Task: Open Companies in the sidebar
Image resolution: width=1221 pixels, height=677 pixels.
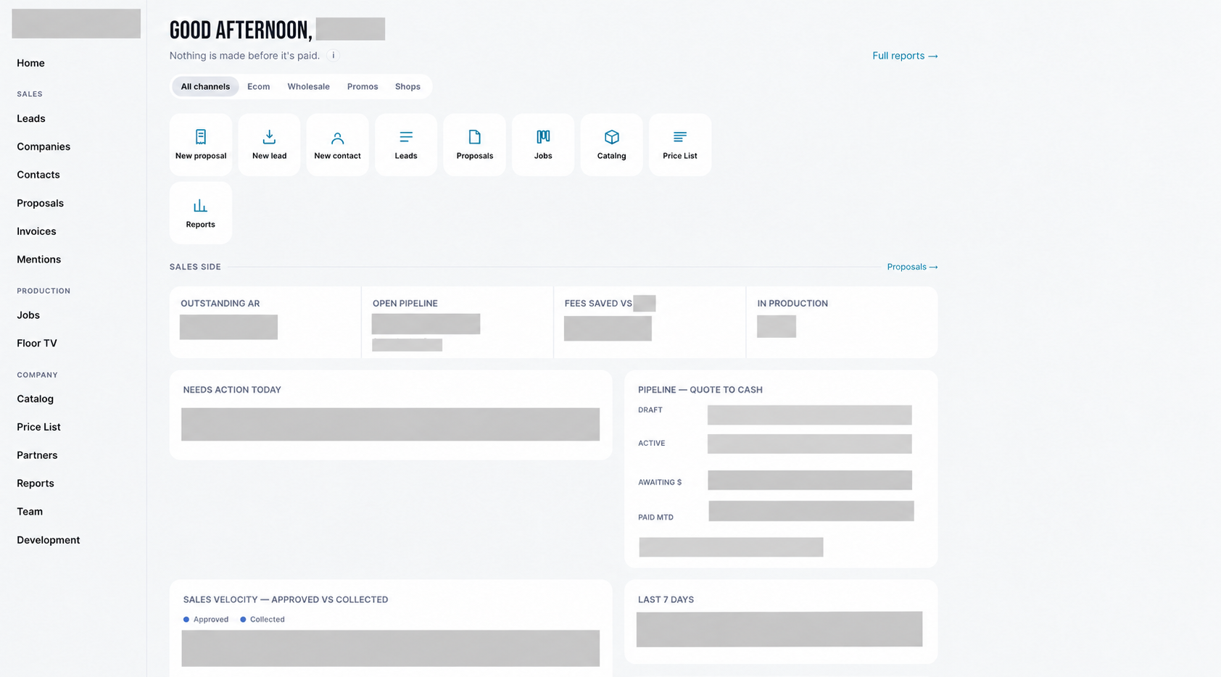Action: (x=44, y=146)
